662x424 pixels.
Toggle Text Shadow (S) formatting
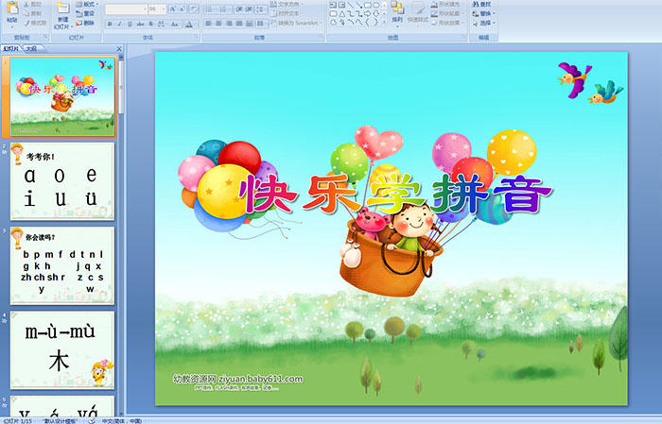click(x=150, y=24)
